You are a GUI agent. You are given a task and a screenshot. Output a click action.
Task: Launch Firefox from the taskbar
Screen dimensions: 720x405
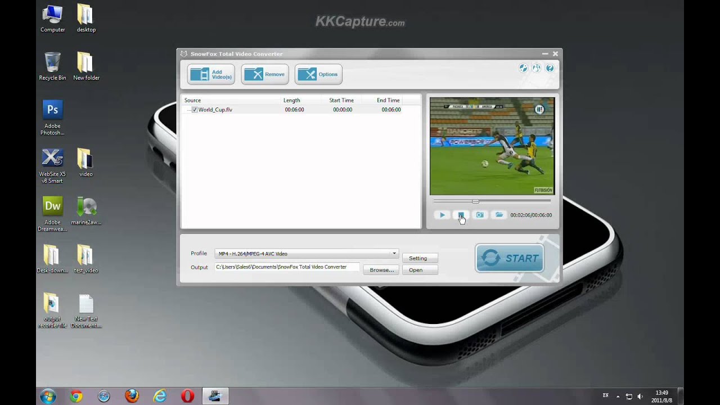coord(132,396)
